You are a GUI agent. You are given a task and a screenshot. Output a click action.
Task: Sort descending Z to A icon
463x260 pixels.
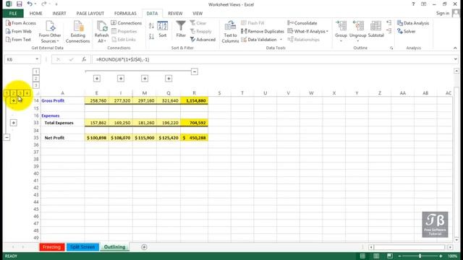151,36
